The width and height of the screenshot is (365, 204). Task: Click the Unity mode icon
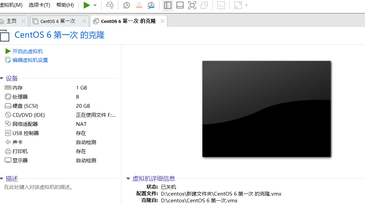click(x=204, y=5)
